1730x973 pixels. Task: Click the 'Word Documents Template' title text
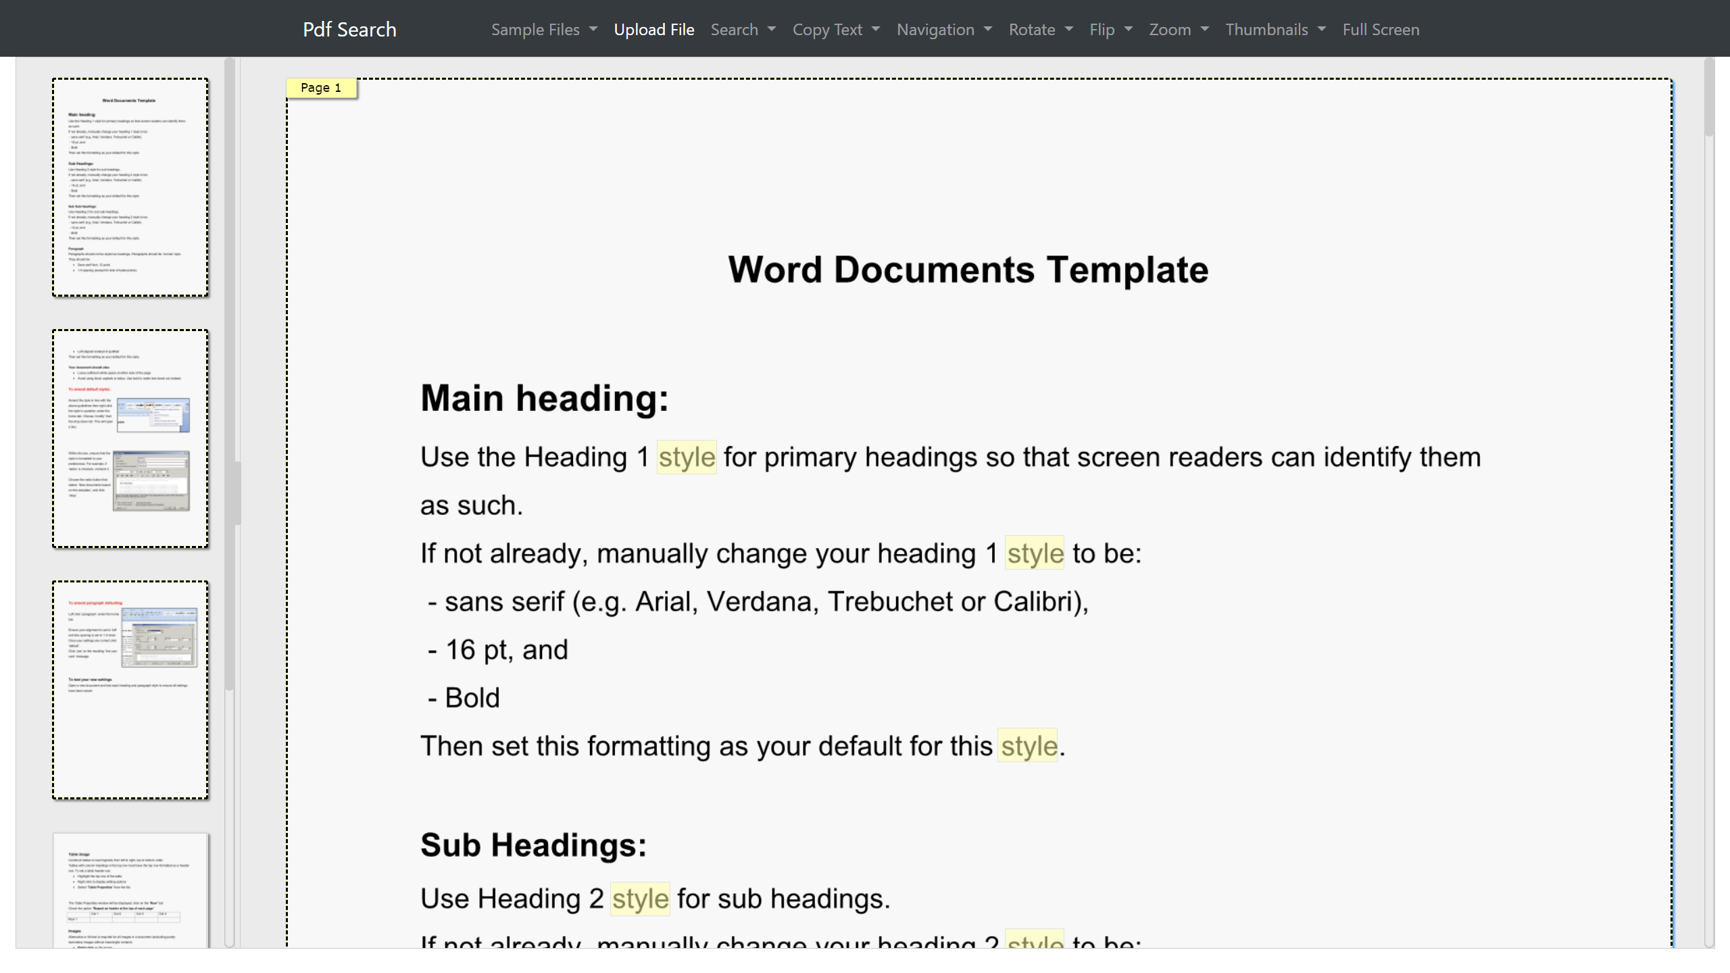[x=968, y=270]
